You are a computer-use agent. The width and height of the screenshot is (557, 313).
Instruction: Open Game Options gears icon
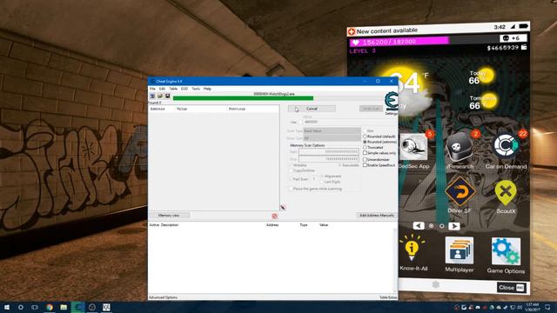(506, 251)
